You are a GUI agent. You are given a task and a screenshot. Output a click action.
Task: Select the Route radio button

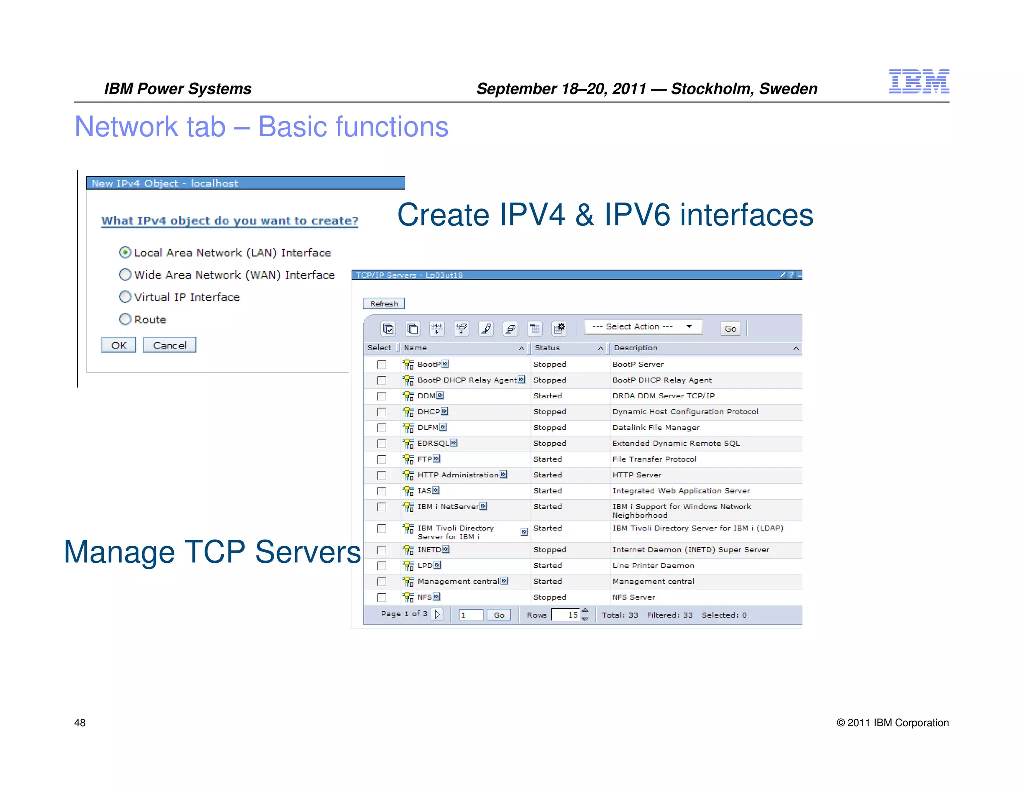pos(125,319)
